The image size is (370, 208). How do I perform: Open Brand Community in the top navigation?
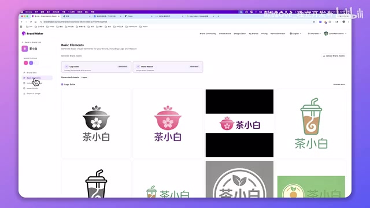tap(208, 34)
